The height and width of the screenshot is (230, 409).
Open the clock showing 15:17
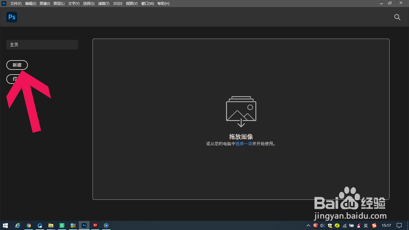coord(387,226)
